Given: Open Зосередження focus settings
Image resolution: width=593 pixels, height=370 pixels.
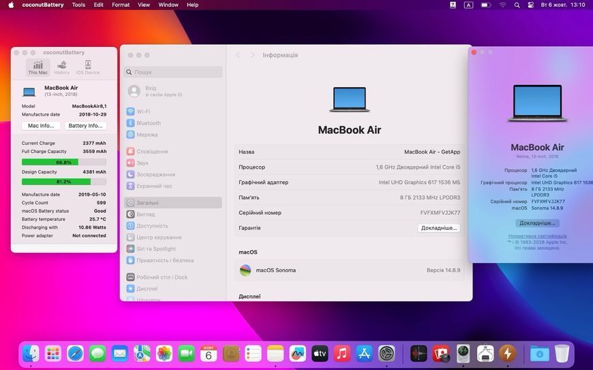Looking at the screenshot, I should click(x=173, y=174).
